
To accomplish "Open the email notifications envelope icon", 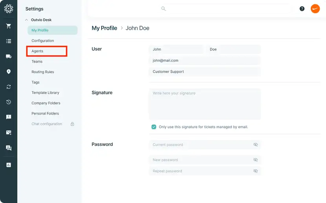I will point(9,133).
